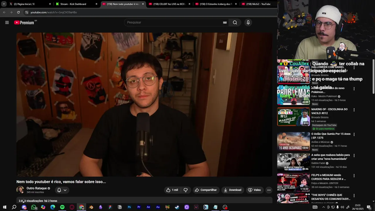
Task: Open the on-screen keyboard icon in search
Action: point(225,23)
